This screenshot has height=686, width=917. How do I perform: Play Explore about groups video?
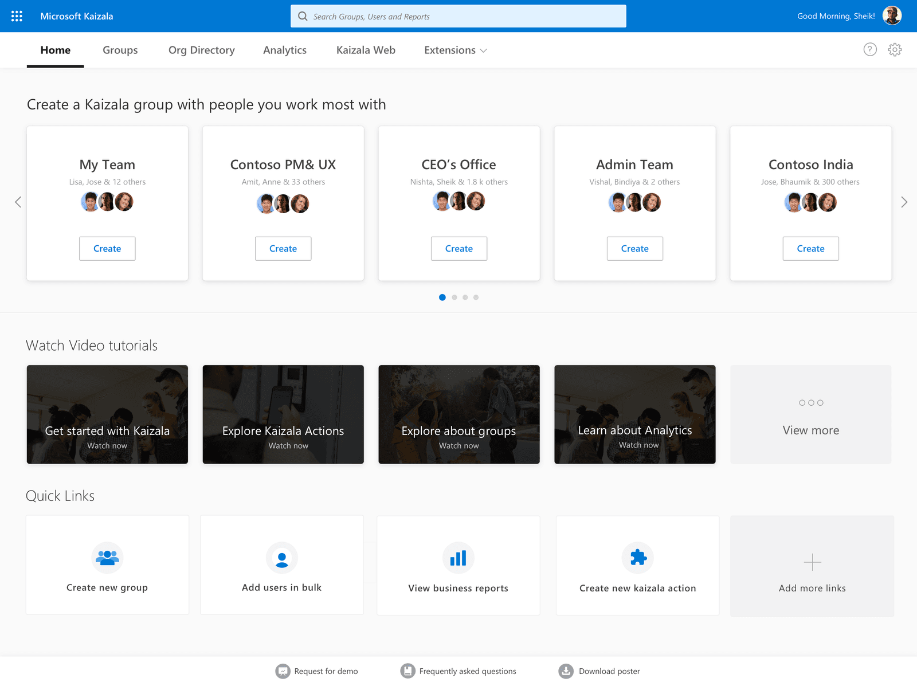point(459,414)
